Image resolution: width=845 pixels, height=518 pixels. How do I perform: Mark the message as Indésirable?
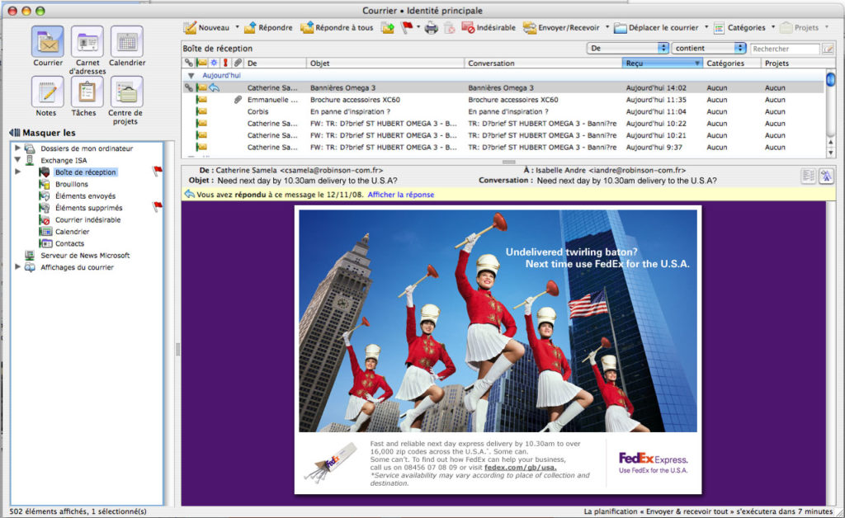[489, 27]
